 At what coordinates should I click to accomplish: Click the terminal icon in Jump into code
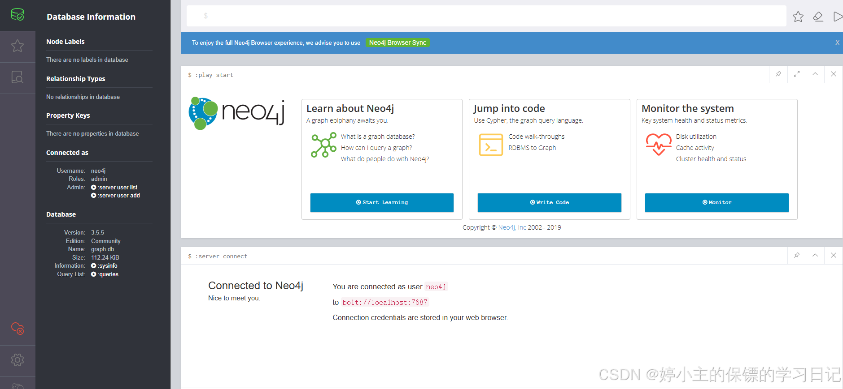tap(491, 145)
